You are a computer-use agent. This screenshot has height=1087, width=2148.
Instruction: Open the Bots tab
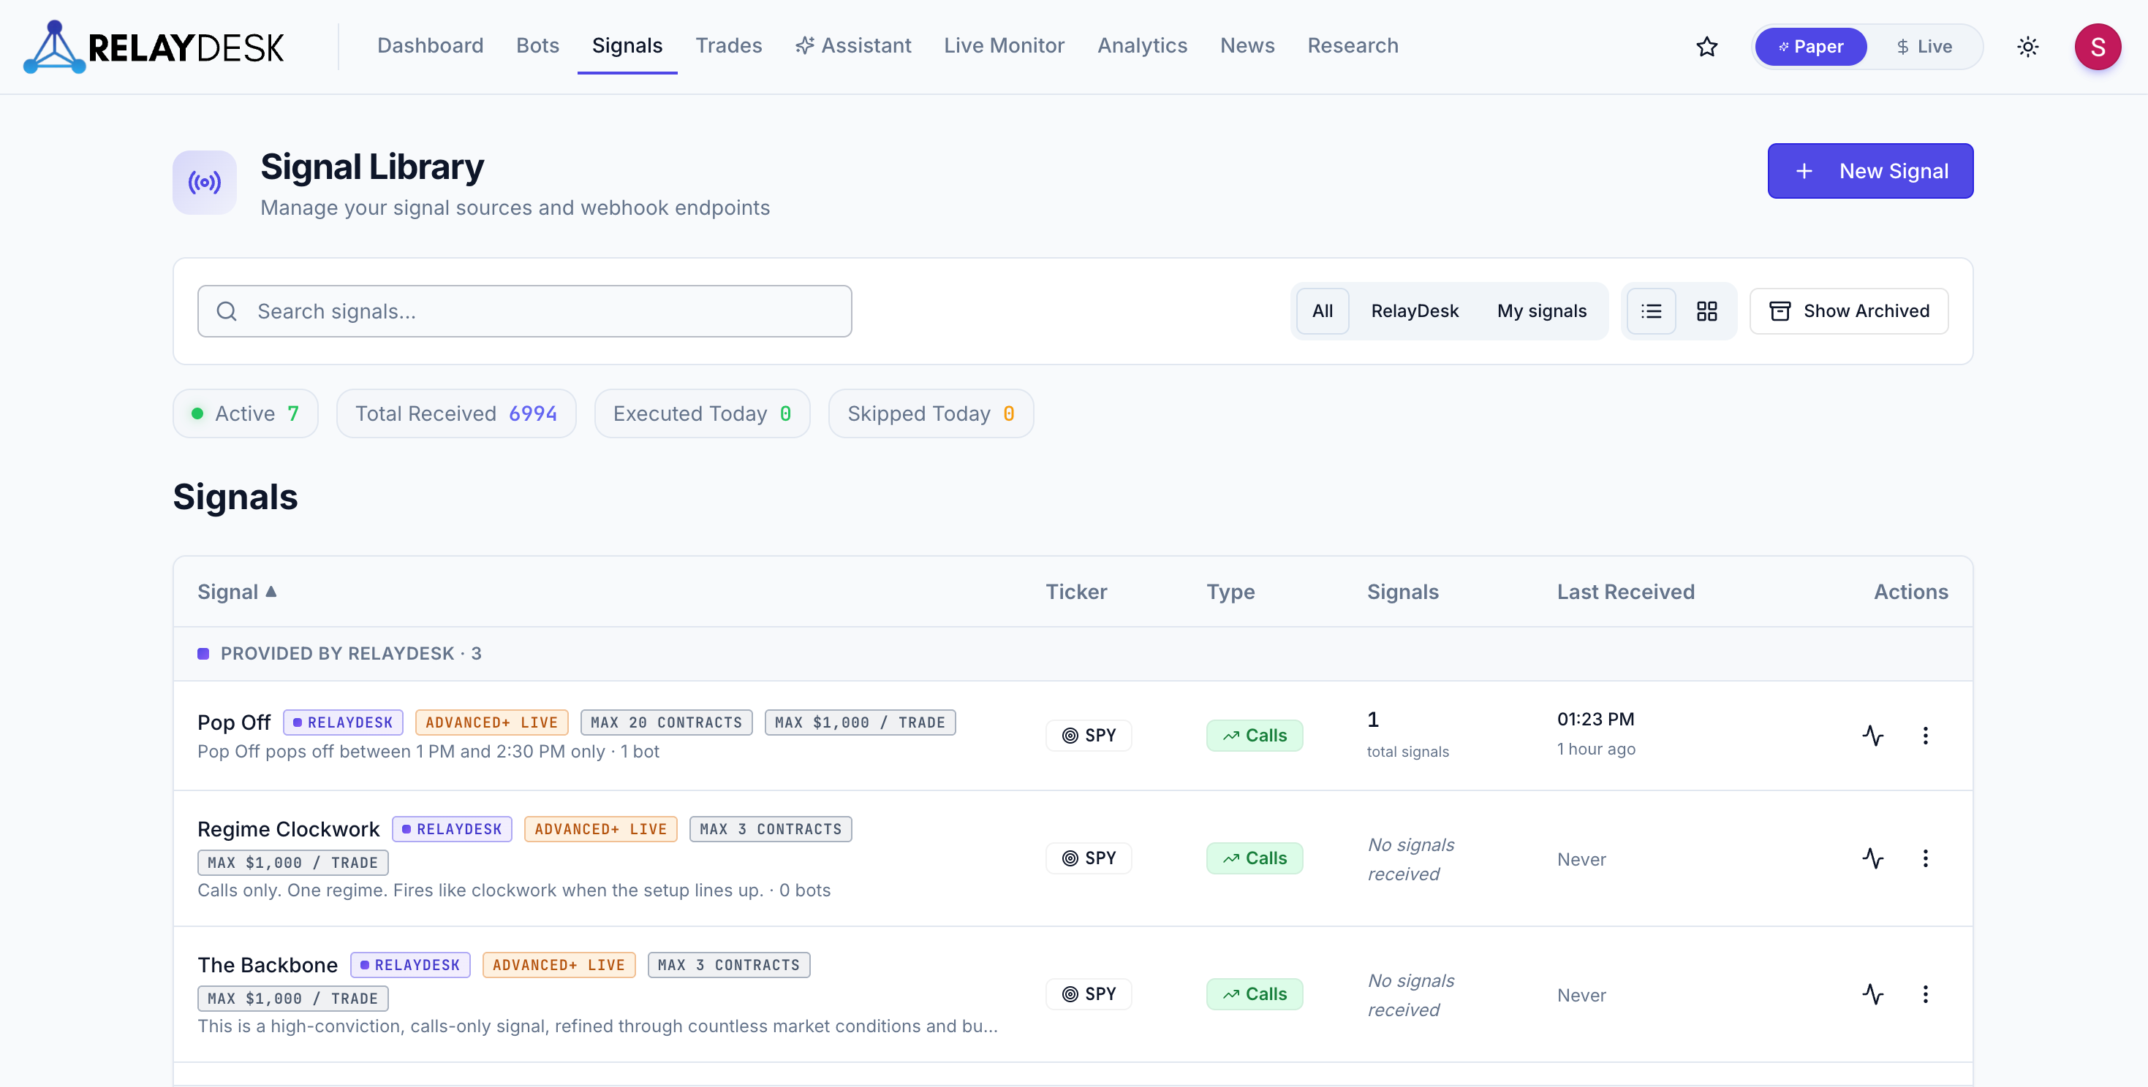(538, 46)
